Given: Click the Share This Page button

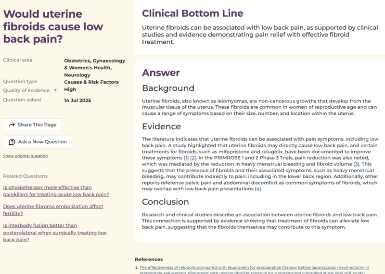Looking at the screenshot, I should (32, 125).
